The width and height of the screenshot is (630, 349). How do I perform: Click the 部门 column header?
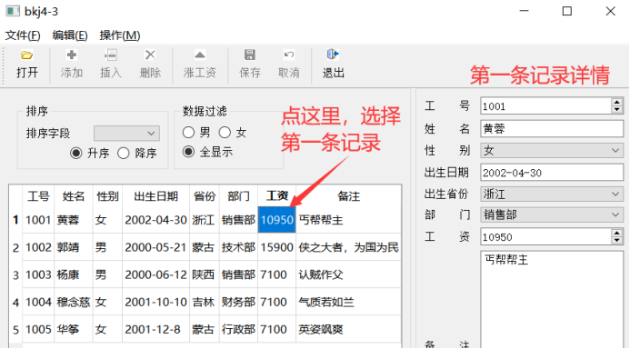click(238, 196)
